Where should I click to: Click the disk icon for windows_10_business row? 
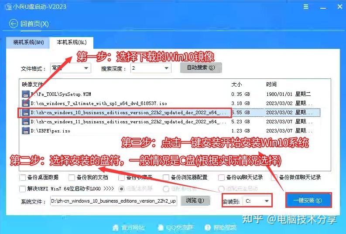point(26,112)
